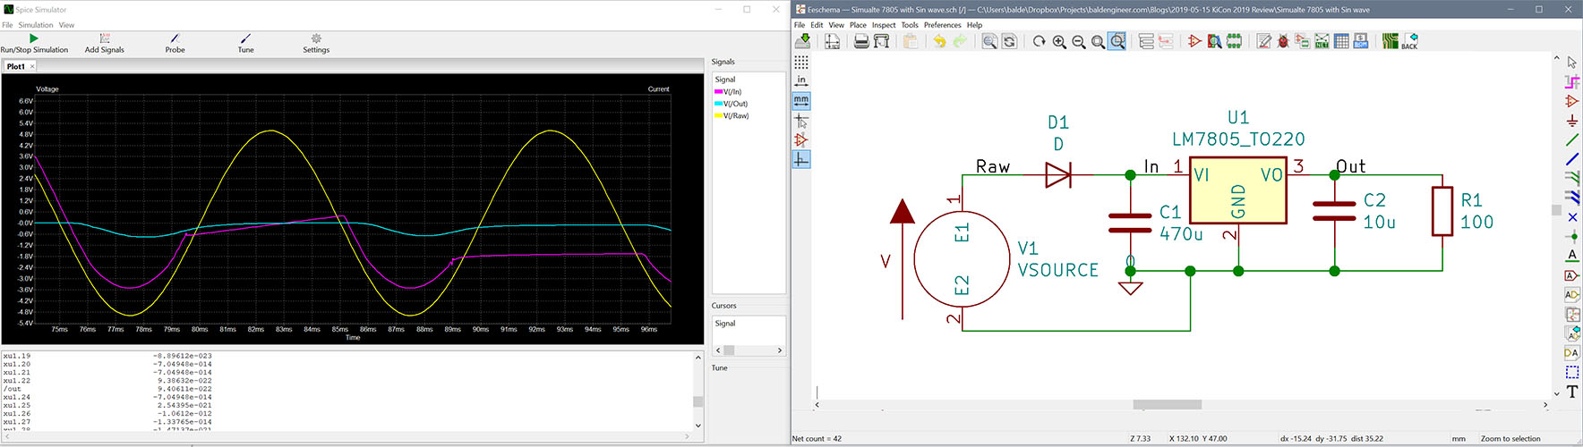The height and width of the screenshot is (447, 1583).
Task: Click Generate BOM icon
Action: coord(1361,41)
